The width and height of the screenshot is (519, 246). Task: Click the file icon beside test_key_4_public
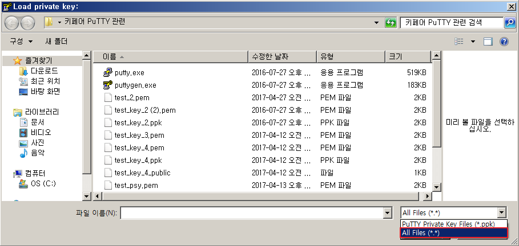tap(108, 173)
